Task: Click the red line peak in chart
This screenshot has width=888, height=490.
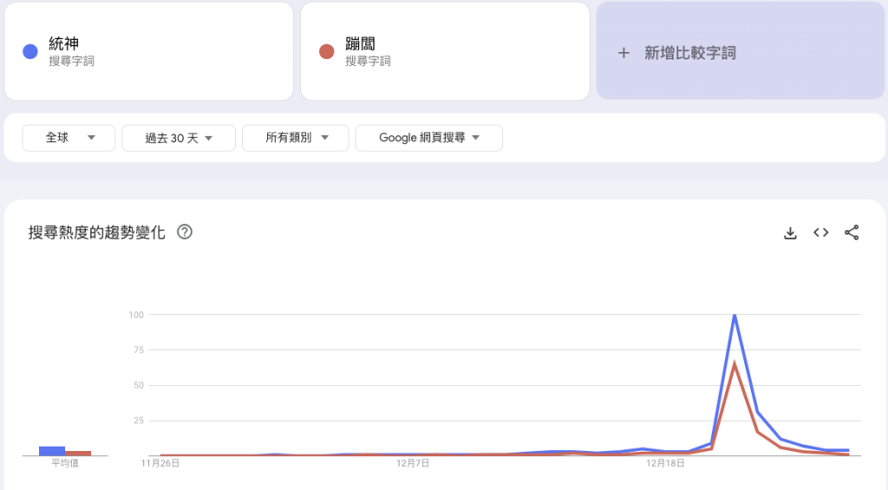Action: (735, 364)
